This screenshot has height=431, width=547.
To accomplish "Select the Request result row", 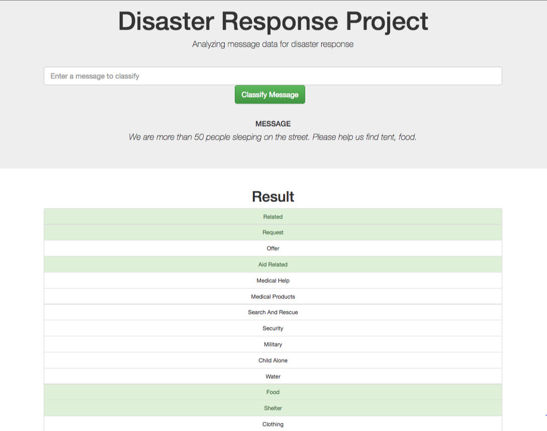I will click(273, 233).
